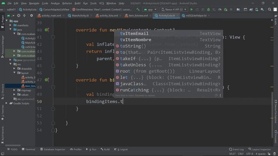Expand the manifests folder
The height and width of the screenshot is (156, 278).
point(10,25)
